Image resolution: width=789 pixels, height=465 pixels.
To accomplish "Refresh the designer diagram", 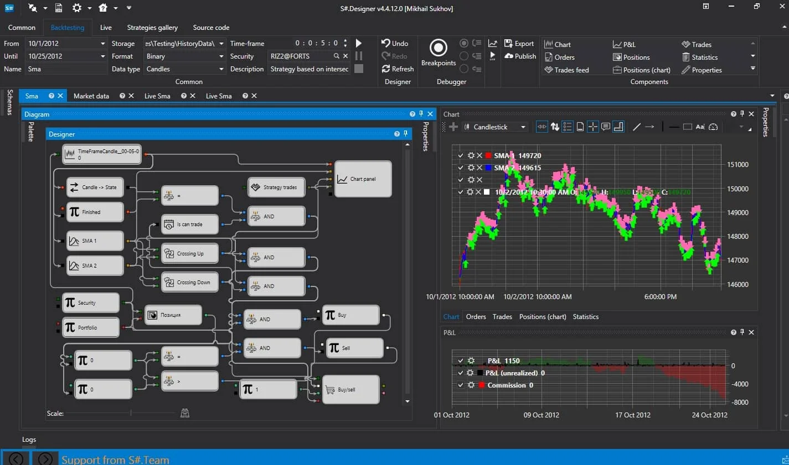I will [397, 69].
